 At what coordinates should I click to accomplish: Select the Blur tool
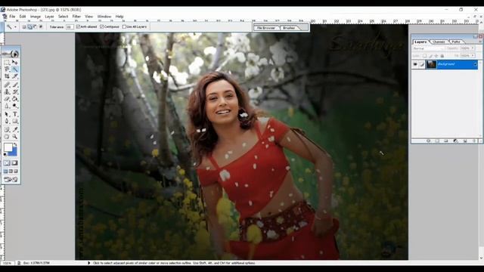[7, 106]
